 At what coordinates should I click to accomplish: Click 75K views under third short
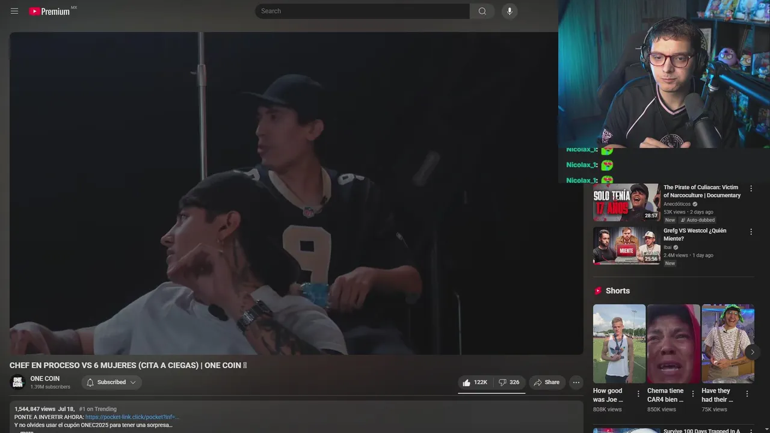pyautogui.click(x=714, y=410)
